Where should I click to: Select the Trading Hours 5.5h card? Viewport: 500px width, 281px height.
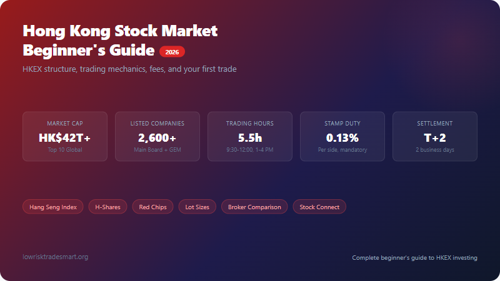[250, 137]
